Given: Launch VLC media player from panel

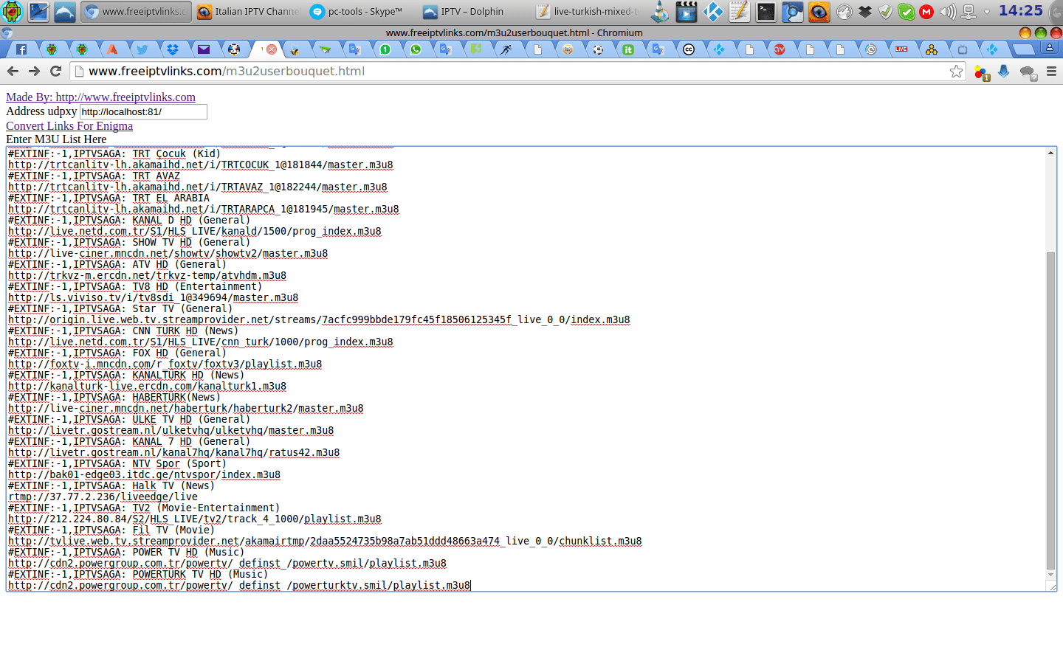Looking at the screenshot, I should coord(661,11).
